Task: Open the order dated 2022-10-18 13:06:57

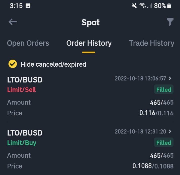Action: tap(140, 78)
